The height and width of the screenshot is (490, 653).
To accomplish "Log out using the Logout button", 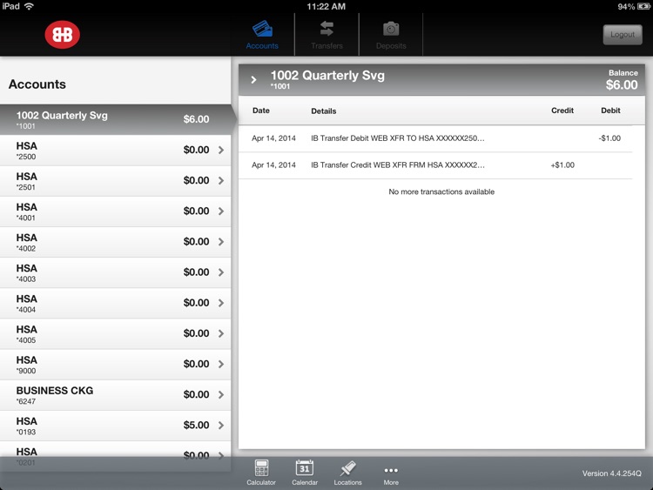I will tap(623, 35).
